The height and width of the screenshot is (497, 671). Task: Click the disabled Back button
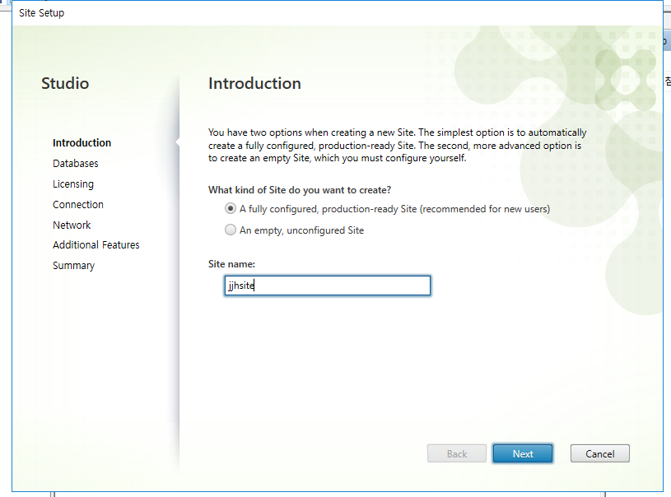(x=457, y=454)
